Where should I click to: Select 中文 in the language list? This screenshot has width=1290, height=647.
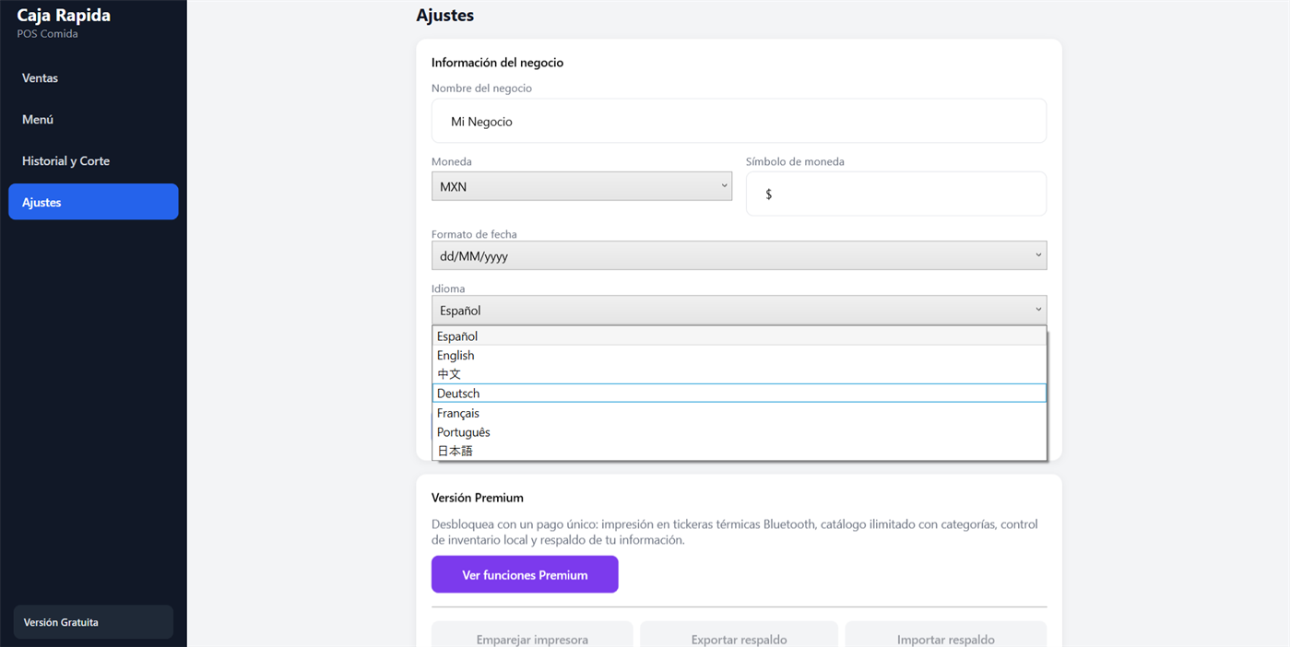[740, 374]
